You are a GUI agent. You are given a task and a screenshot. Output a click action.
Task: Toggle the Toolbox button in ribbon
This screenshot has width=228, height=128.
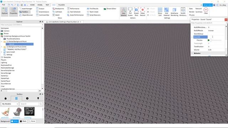[24, 12]
